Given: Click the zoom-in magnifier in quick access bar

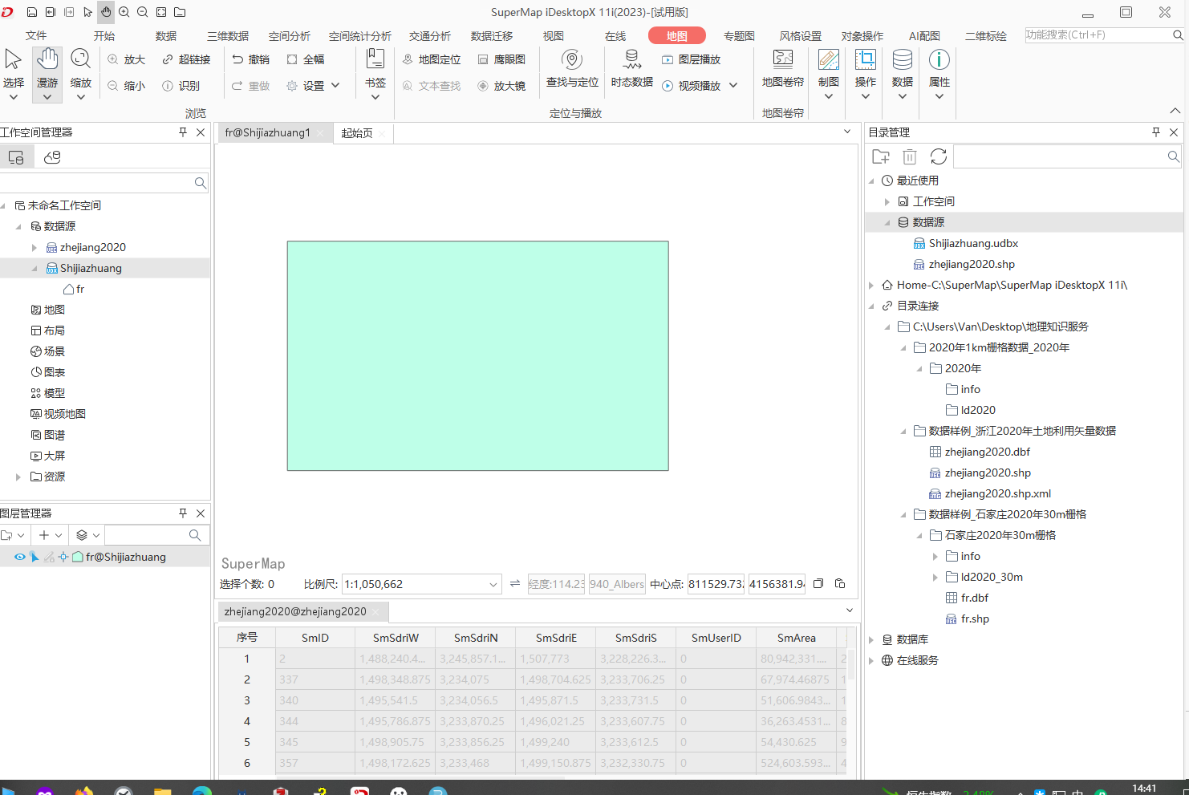Looking at the screenshot, I should 124,12.
